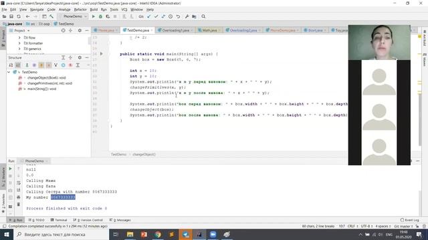Viewport: 428px width, 240px height.
Task: Open the TODO tool window
Action: [x=37, y=220]
